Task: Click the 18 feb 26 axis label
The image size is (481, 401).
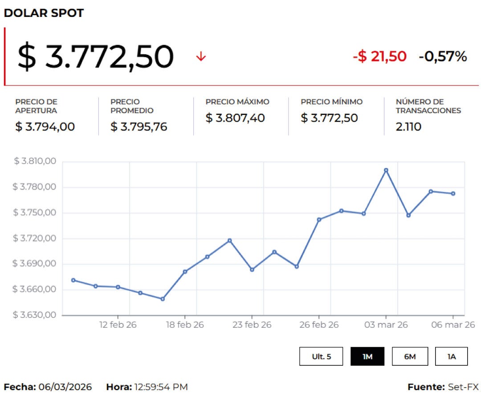Action: click(185, 325)
